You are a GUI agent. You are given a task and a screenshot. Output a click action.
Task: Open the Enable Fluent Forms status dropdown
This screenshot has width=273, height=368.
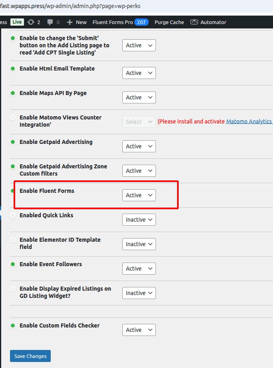coord(139,195)
